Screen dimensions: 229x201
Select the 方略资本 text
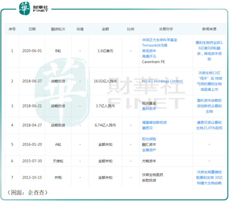[x=149, y=161]
